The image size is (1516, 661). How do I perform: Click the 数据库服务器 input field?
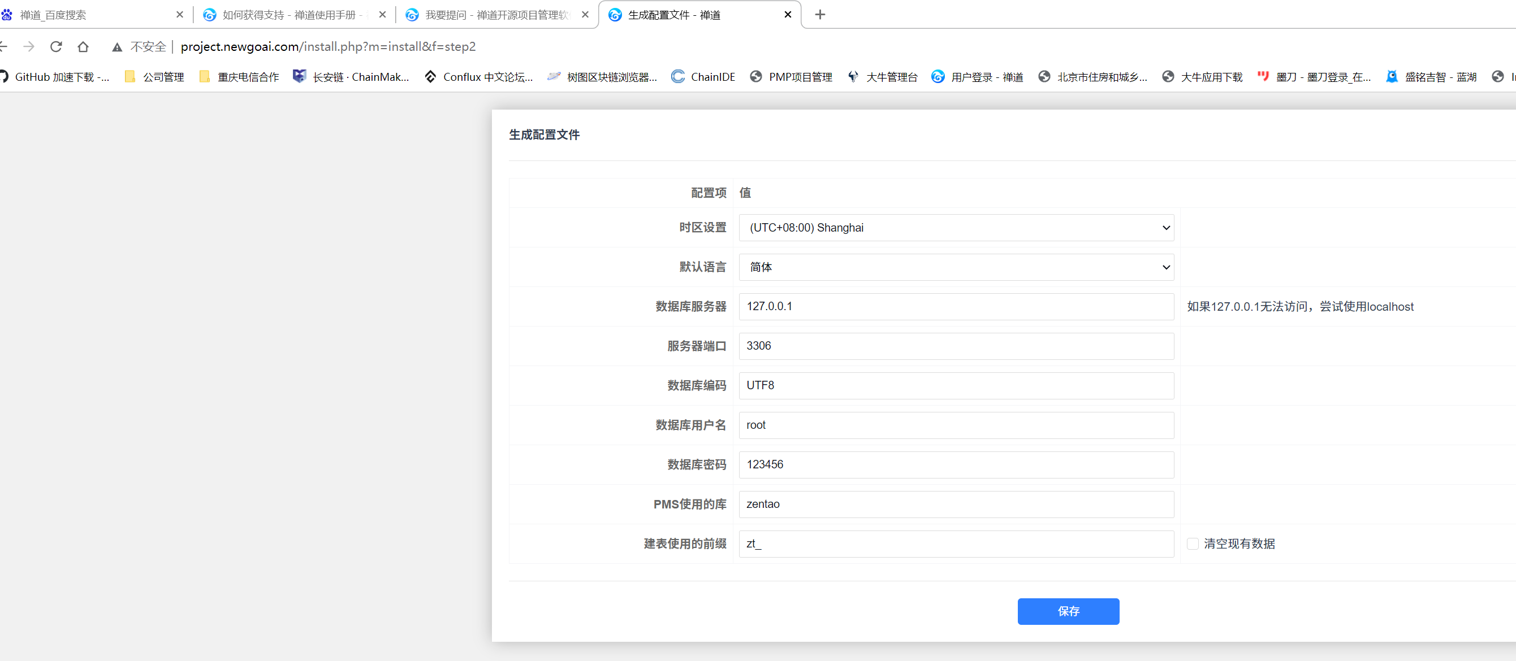(x=956, y=306)
